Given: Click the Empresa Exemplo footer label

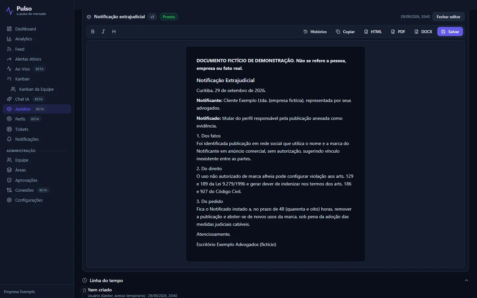Looking at the screenshot, I should [20, 292].
